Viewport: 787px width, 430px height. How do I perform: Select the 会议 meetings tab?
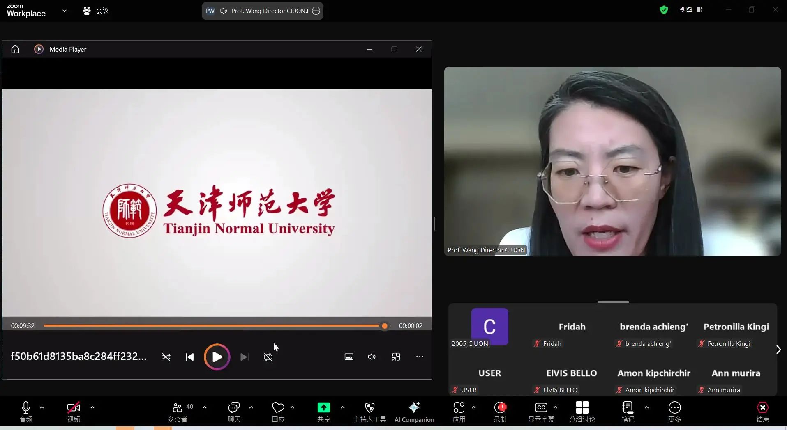[x=96, y=11]
